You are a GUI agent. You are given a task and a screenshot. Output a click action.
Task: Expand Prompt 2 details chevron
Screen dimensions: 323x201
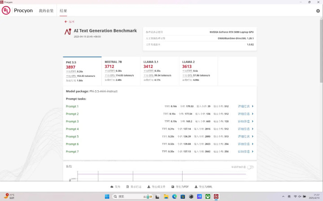click(253, 114)
